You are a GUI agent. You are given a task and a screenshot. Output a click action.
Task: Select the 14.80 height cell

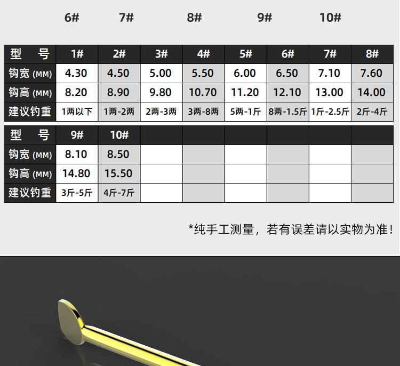coord(77,173)
